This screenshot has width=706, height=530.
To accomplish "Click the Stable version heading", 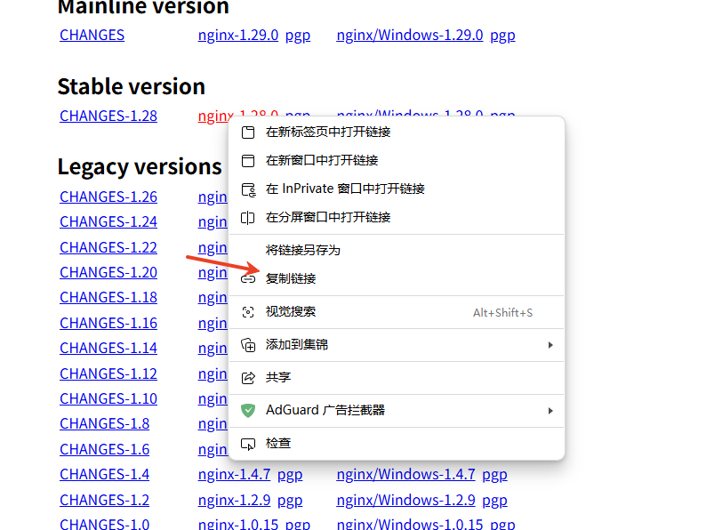I will tap(132, 86).
